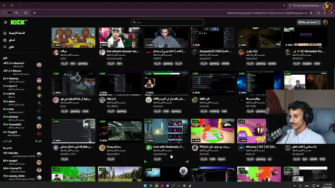Open the Kick hamburger sidebar menu
This screenshot has height=188, width=335.
pos(5,22)
